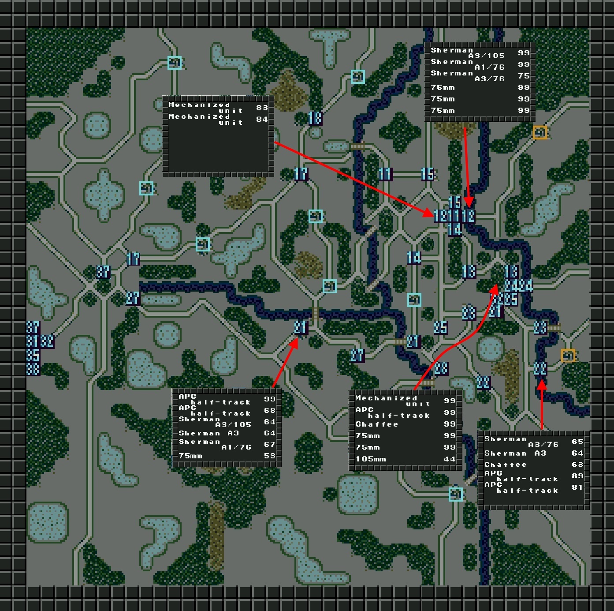Click the "Mechanized unit 83" row
The width and height of the screenshot is (614, 611).
pyautogui.click(x=218, y=108)
